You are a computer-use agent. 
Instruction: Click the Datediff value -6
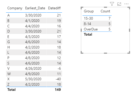[59, 68]
